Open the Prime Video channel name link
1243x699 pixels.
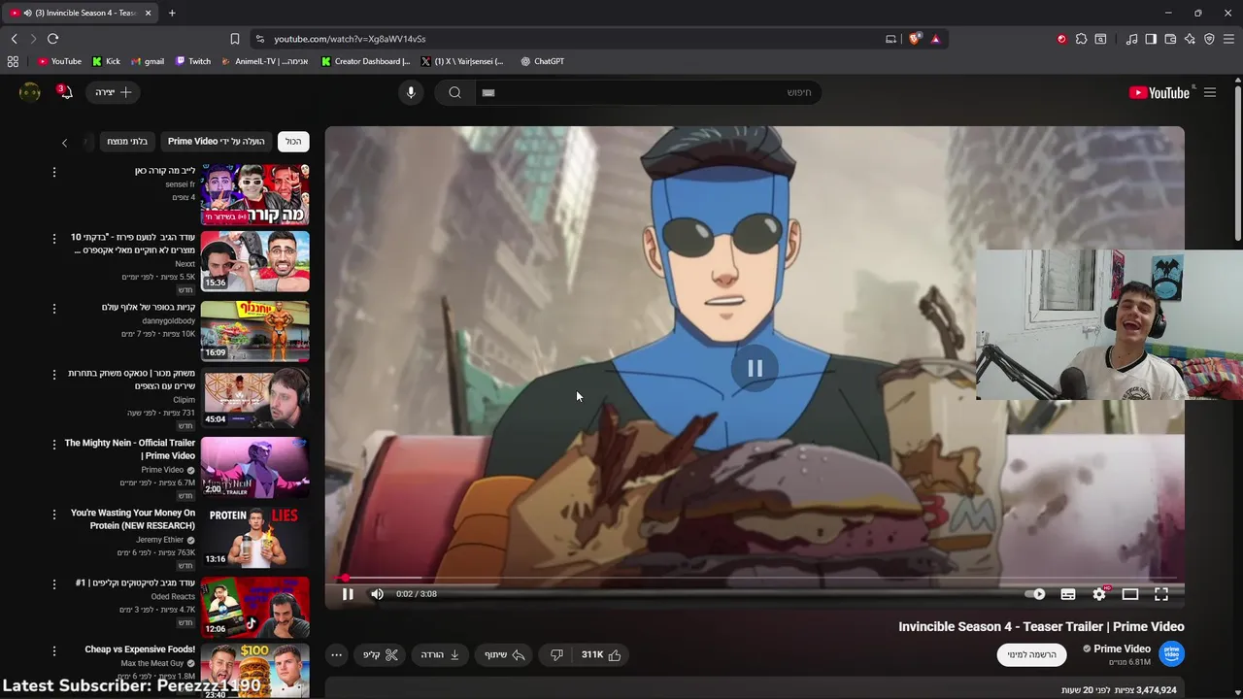pyautogui.click(x=1122, y=649)
